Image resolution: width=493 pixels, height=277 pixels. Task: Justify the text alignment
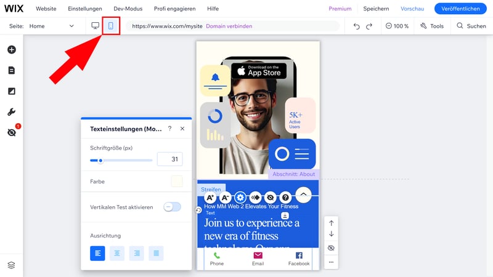tap(156, 253)
